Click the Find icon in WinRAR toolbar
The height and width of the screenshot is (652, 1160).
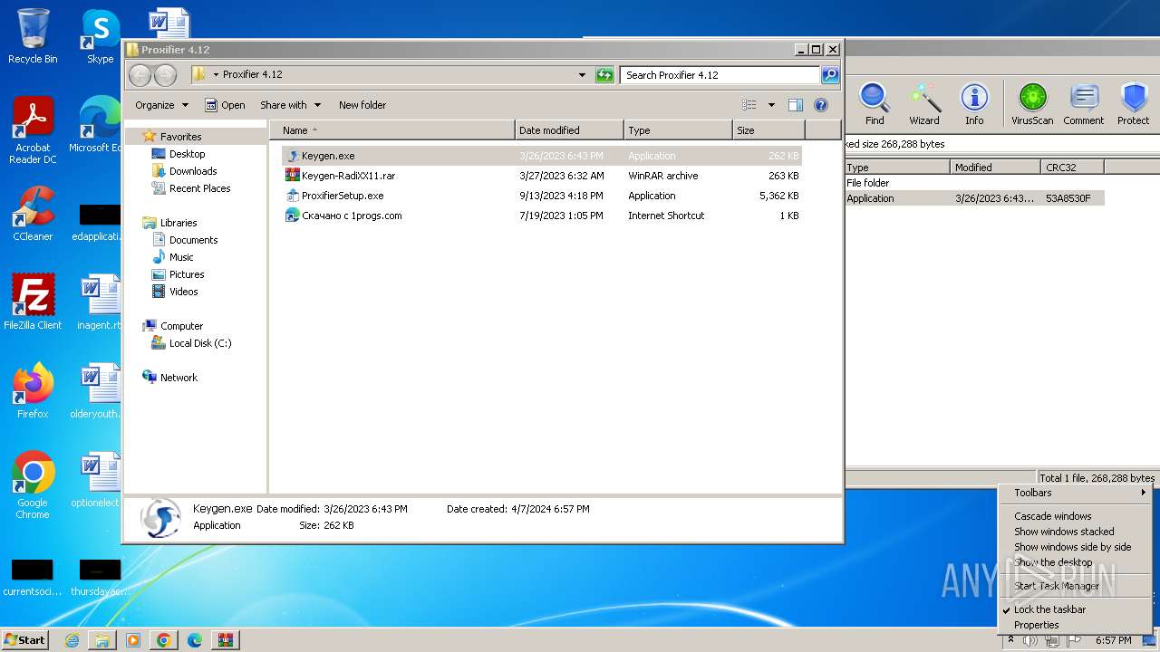tap(875, 103)
